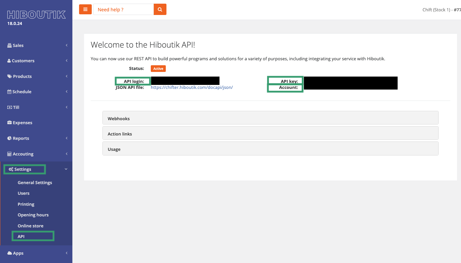Click the Sales cash register icon
461x263 pixels.
(x=9, y=45)
